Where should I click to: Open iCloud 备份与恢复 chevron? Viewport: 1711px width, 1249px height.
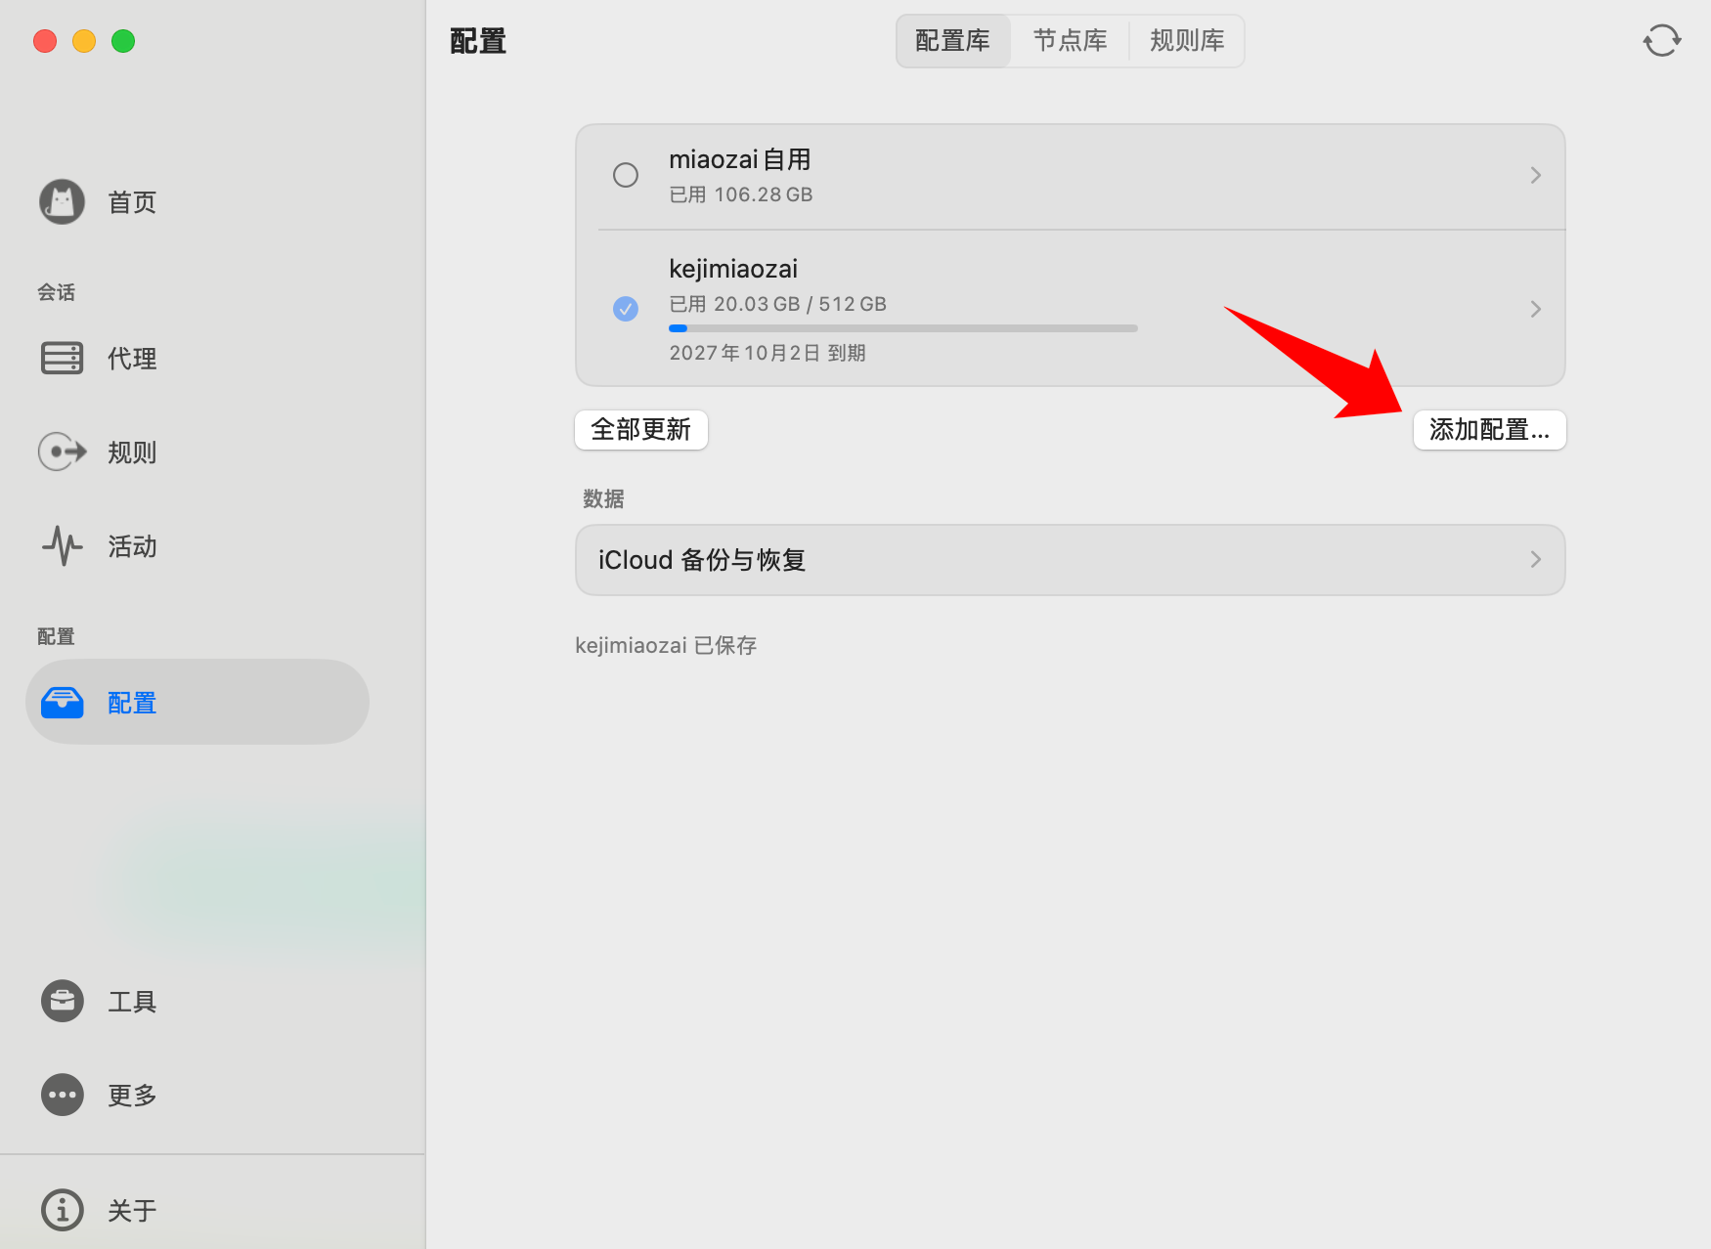[1535, 559]
